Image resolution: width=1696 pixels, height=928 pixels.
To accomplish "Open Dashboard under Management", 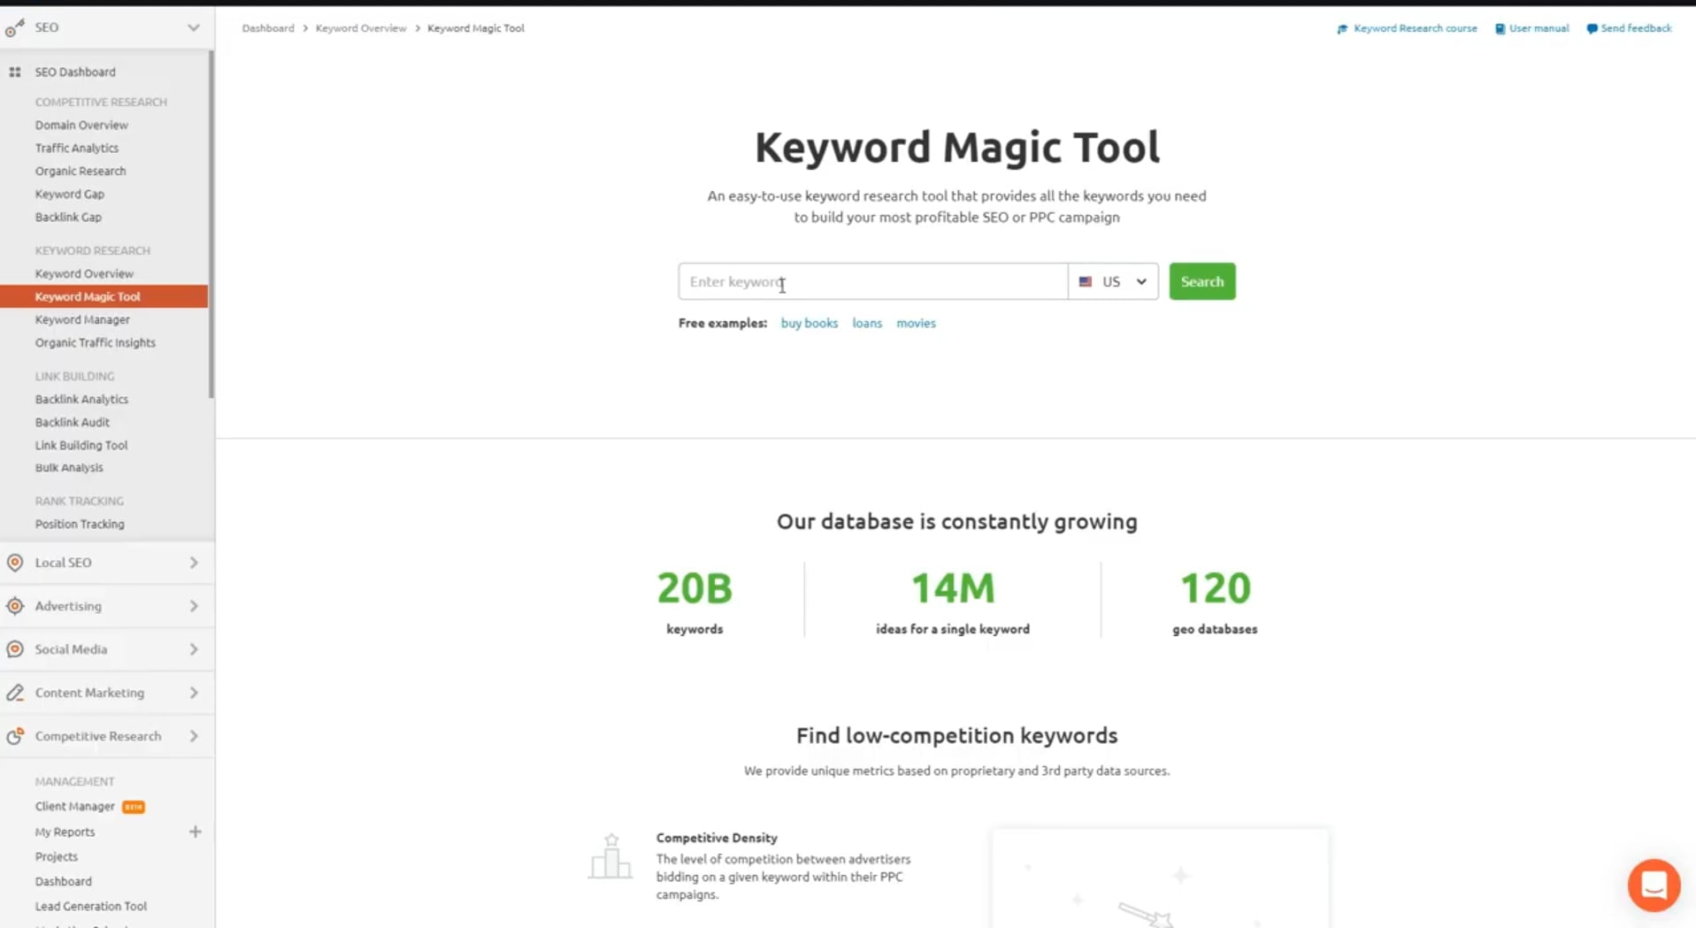I will pyautogui.click(x=63, y=881).
